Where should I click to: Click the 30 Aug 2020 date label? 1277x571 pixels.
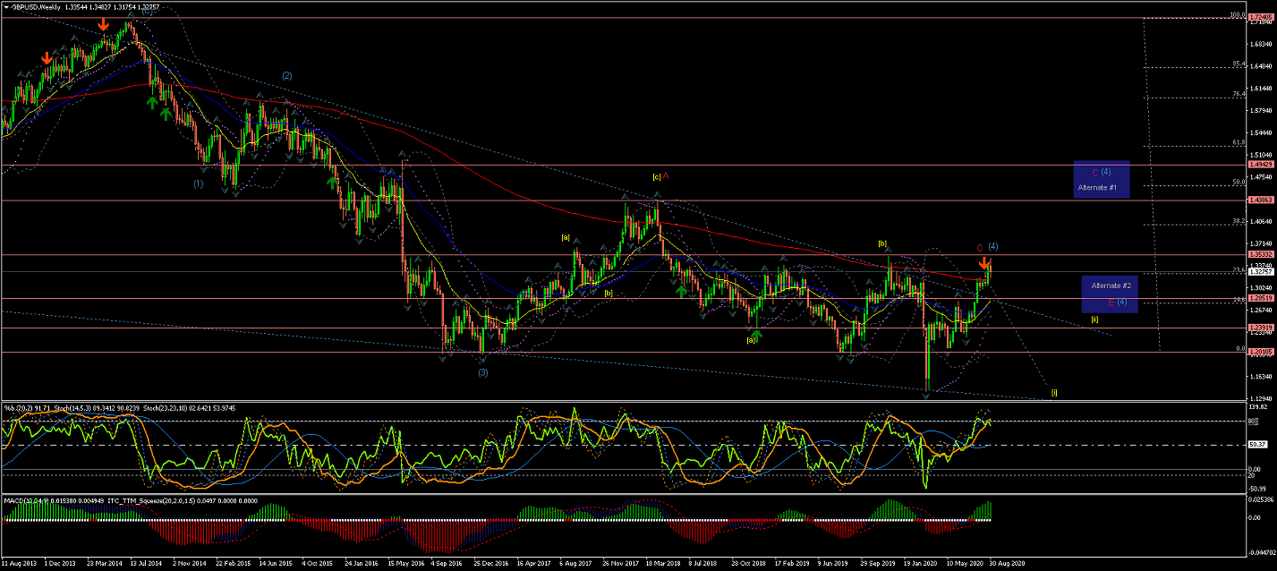(x=1009, y=565)
